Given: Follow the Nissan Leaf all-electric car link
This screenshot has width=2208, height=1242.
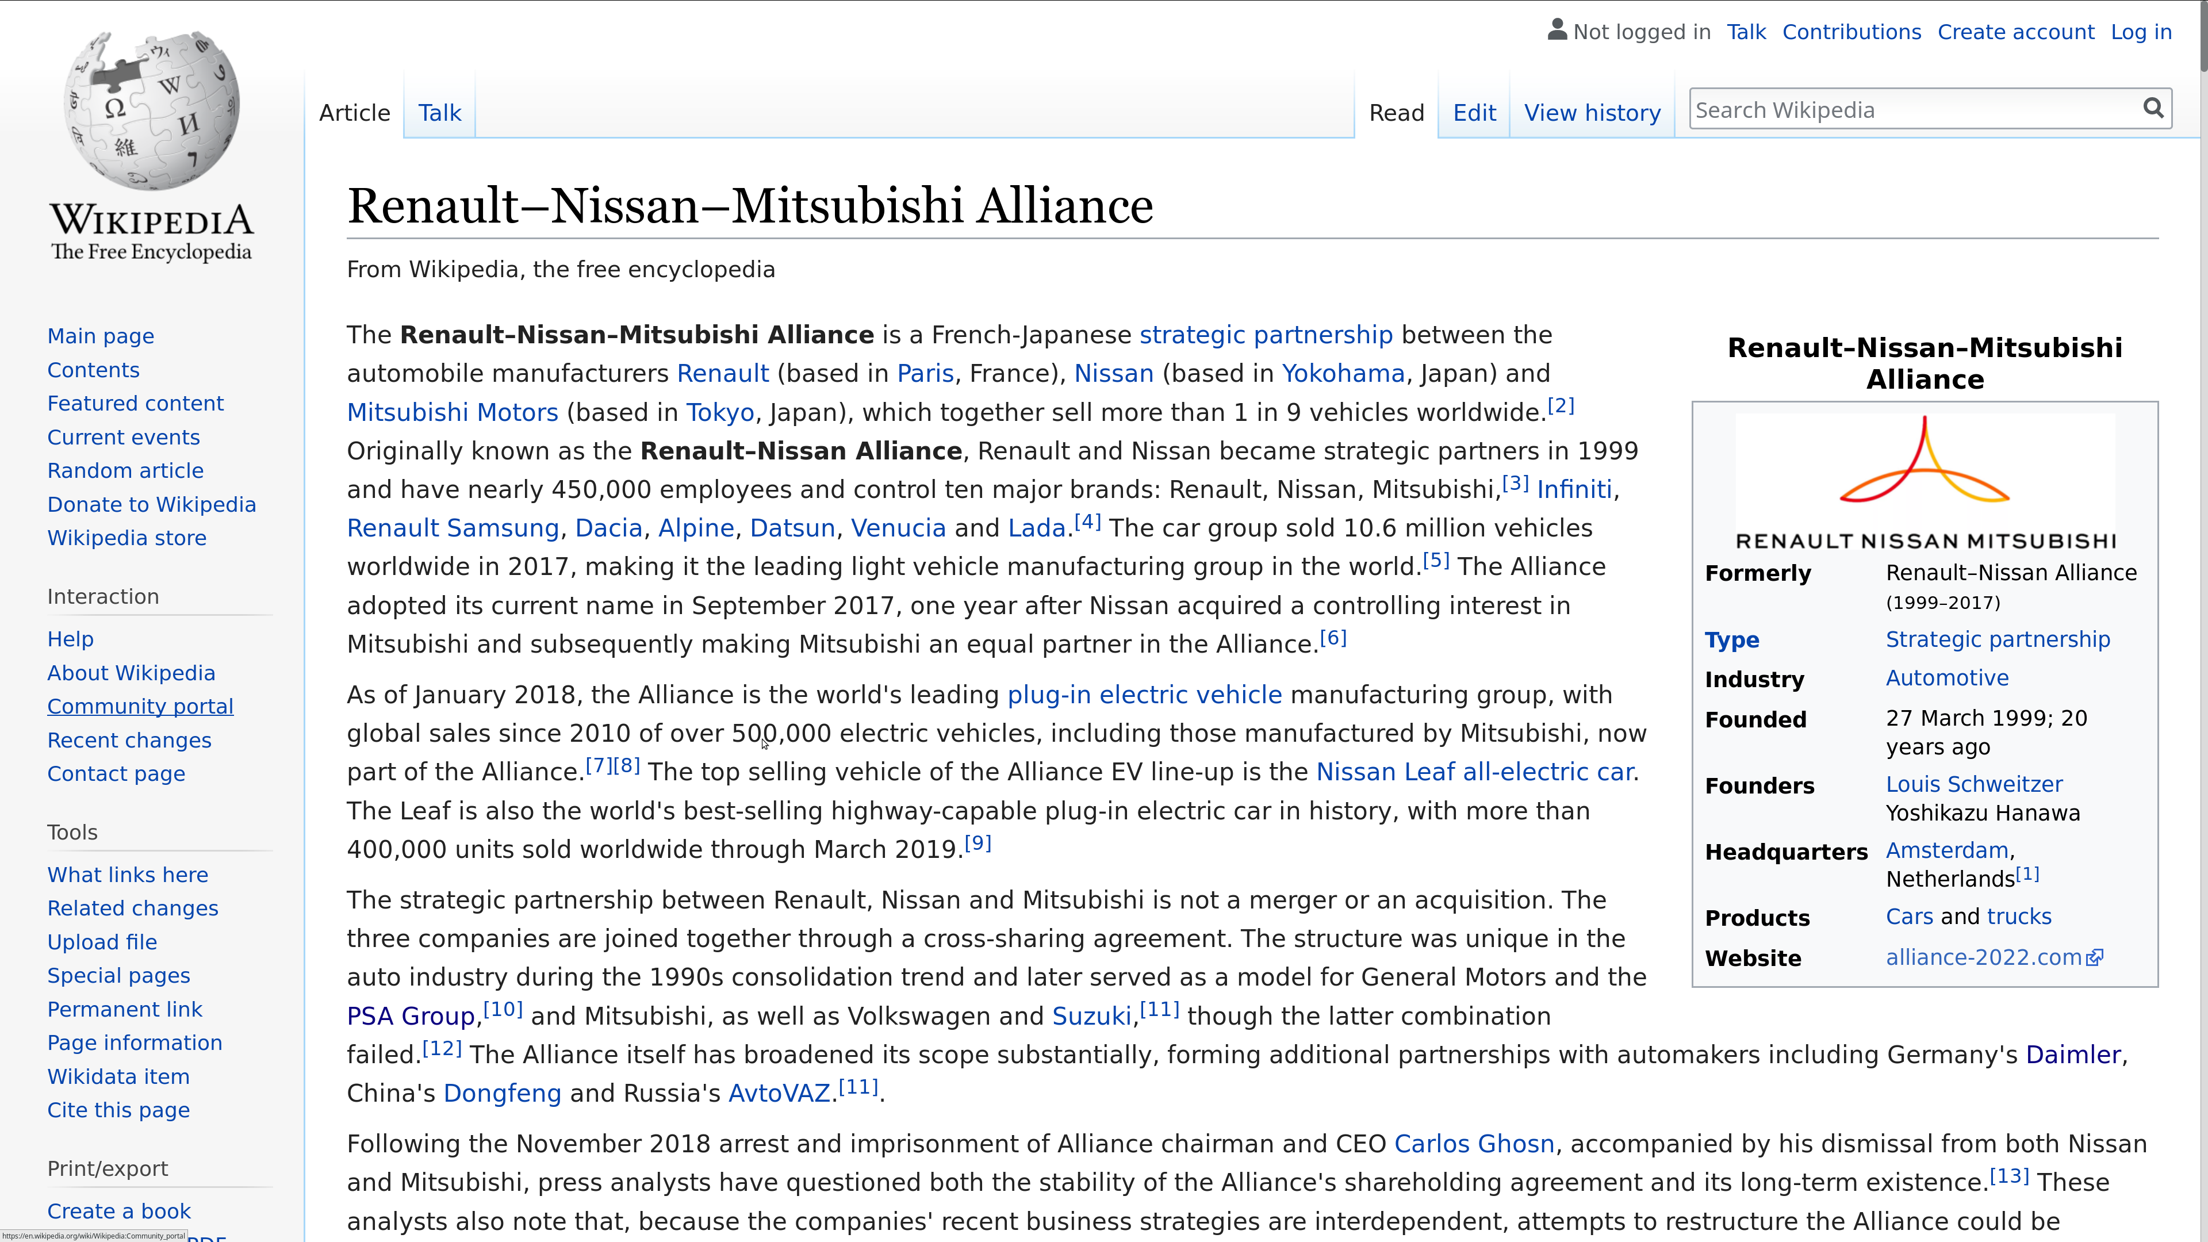Looking at the screenshot, I should [x=1474, y=772].
